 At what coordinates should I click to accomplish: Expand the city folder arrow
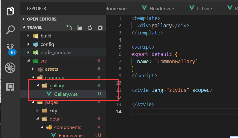tap(37, 111)
